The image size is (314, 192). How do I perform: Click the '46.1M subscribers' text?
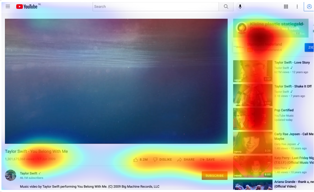pyautogui.click(x=32, y=178)
